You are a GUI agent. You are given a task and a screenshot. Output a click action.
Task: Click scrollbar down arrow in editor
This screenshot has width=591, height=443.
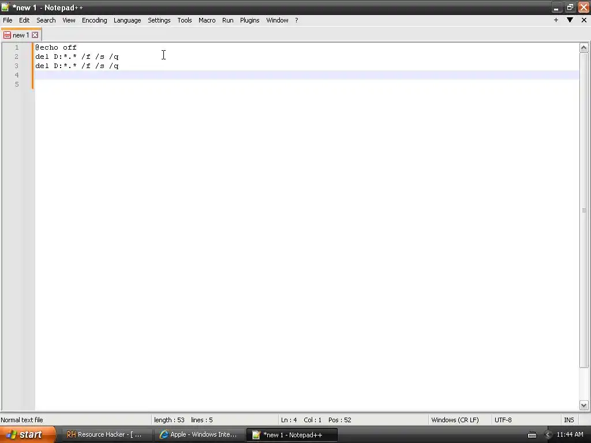583,406
